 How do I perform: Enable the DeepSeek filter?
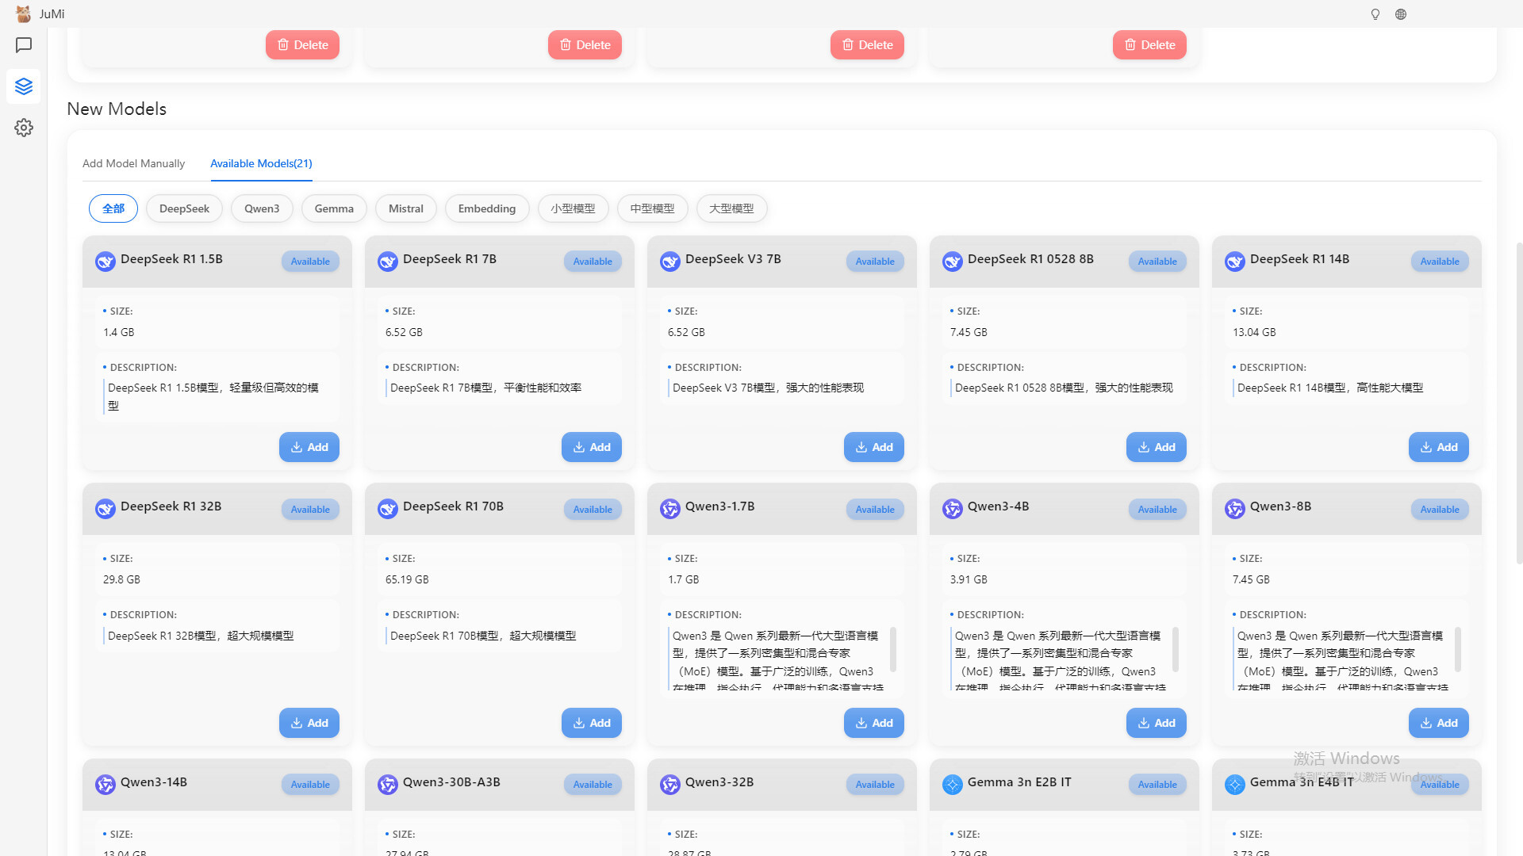click(184, 208)
